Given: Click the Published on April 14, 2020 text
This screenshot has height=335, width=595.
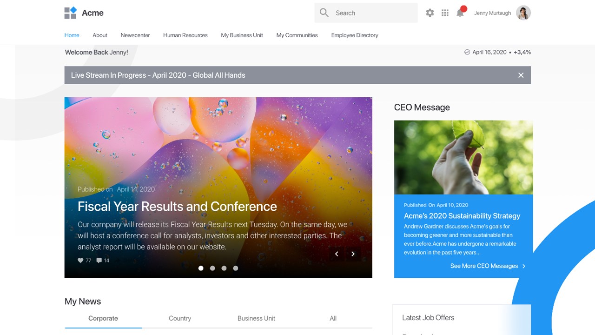Looking at the screenshot, I should click(116, 189).
